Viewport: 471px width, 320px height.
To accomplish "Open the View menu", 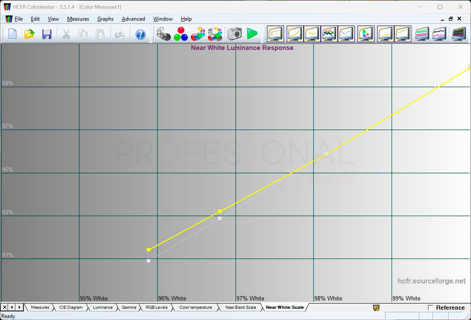I will coord(53,19).
